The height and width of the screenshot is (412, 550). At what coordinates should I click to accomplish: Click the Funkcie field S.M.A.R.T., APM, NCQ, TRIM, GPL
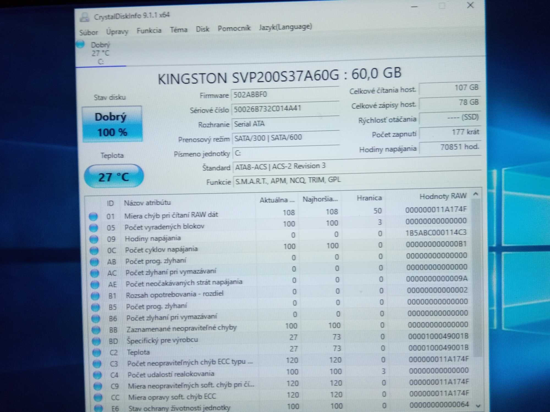pyautogui.click(x=357, y=179)
